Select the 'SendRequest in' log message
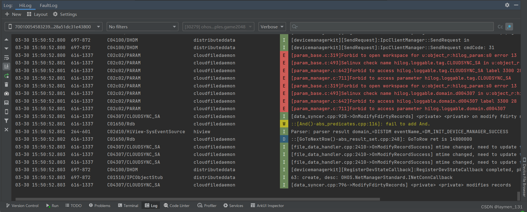 380,40
